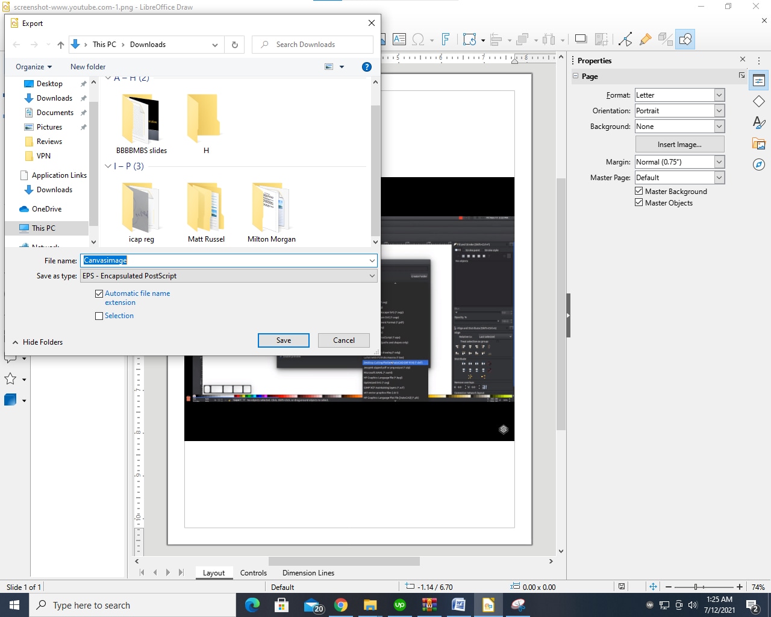Toggle the Show Draw Functions icon
Viewport: 771px width, 617px height.
(x=685, y=40)
